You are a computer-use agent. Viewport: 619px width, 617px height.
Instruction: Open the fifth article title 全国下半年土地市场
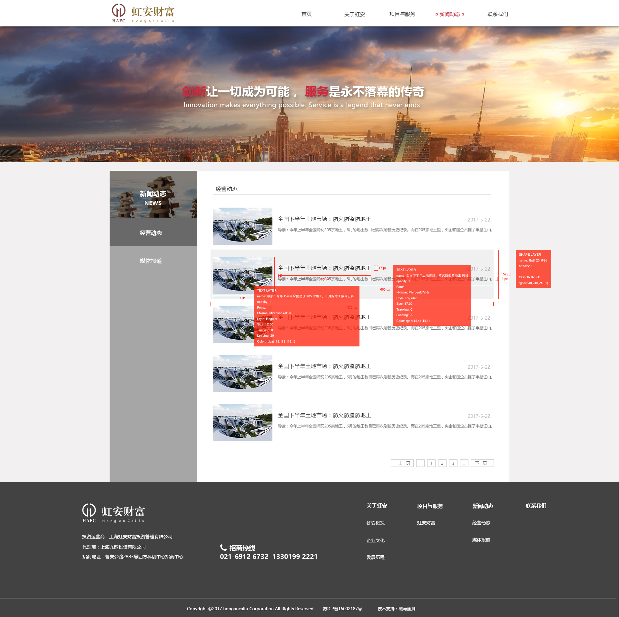point(324,415)
